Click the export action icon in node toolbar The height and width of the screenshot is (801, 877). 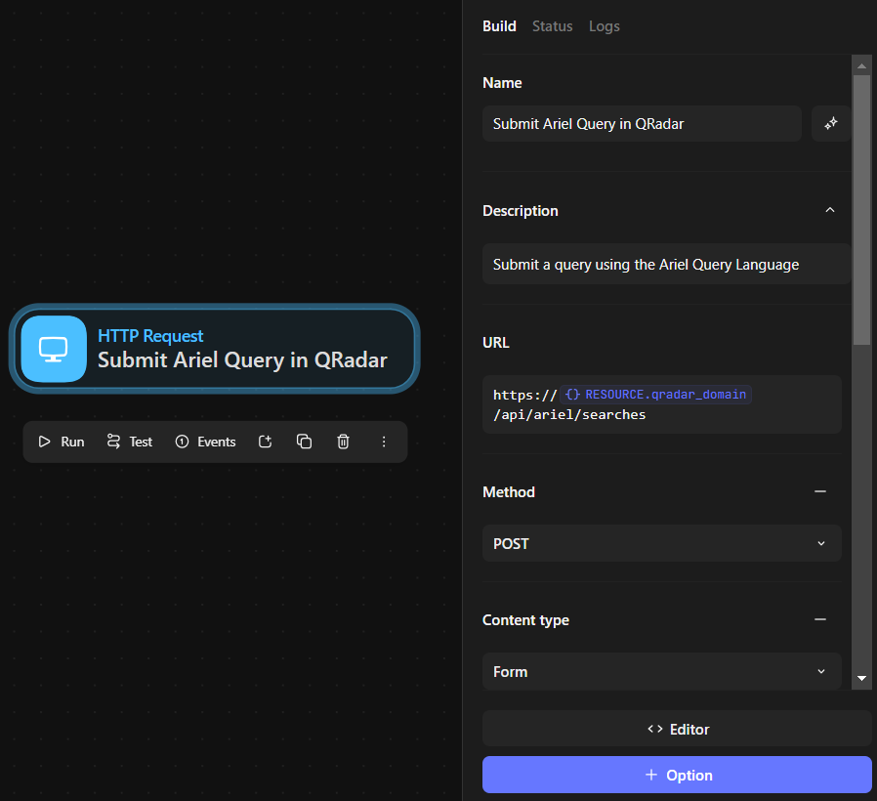[265, 442]
